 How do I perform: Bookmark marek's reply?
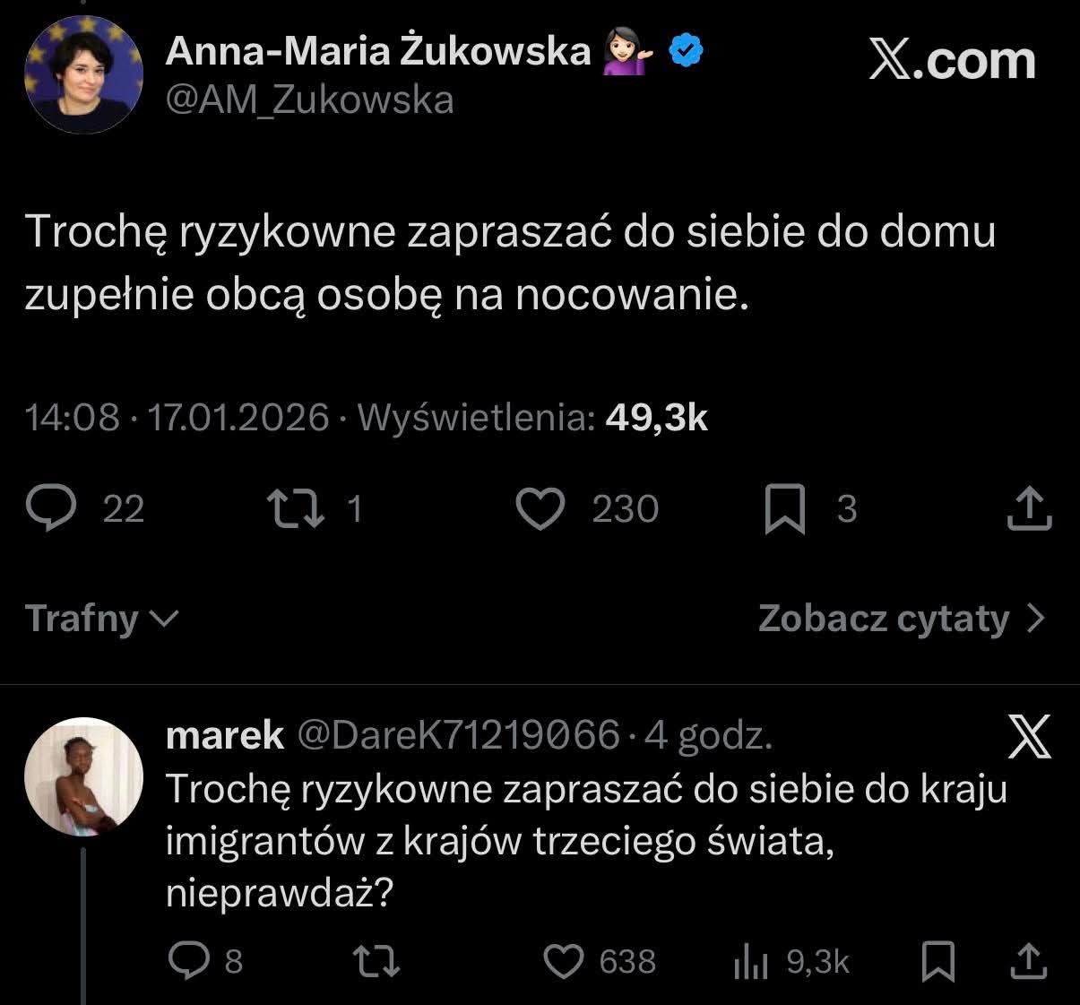[x=938, y=962]
